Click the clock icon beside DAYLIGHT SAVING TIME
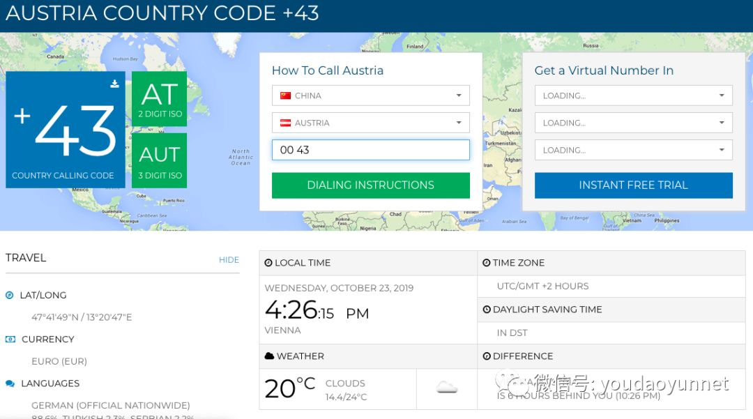 pyautogui.click(x=487, y=309)
